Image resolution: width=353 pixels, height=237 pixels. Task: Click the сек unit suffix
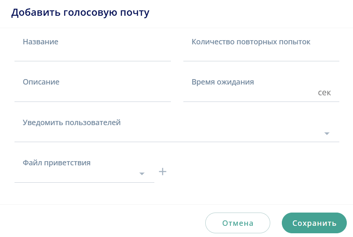point(324,92)
